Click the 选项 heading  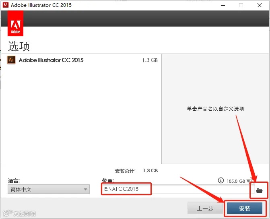(x=19, y=46)
